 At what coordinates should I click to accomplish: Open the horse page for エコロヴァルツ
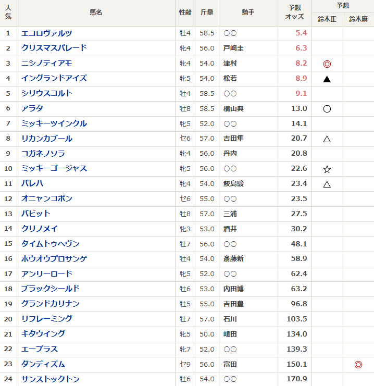click(46, 33)
